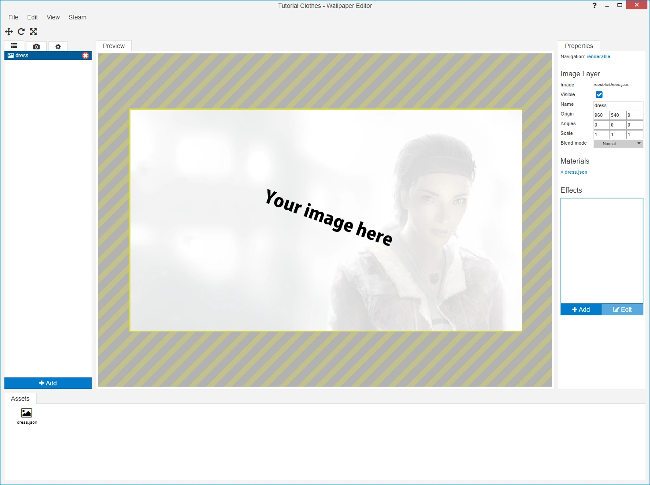The height and width of the screenshot is (485, 650).
Task: Select the dress layer in list
Action: (x=48, y=56)
